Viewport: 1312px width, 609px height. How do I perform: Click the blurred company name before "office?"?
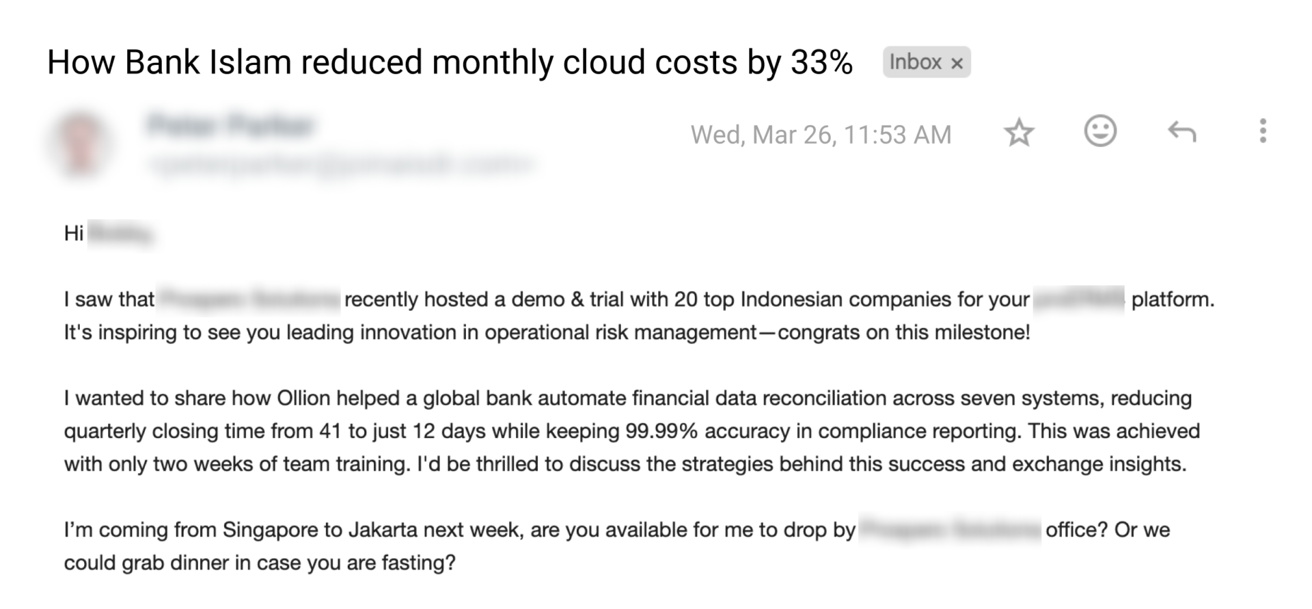click(x=950, y=530)
